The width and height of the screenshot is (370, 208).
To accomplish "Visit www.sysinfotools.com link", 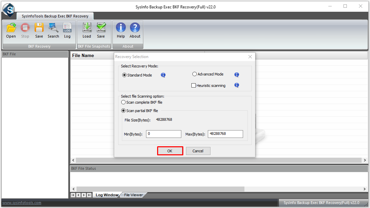I will click(22, 203).
